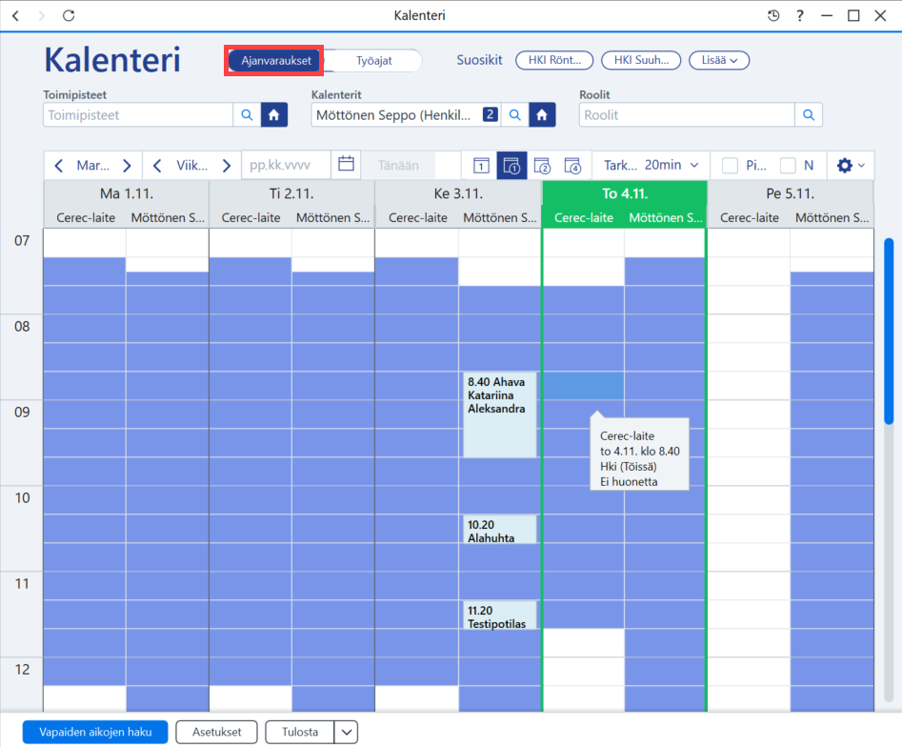Open help question mark icon

(x=799, y=15)
